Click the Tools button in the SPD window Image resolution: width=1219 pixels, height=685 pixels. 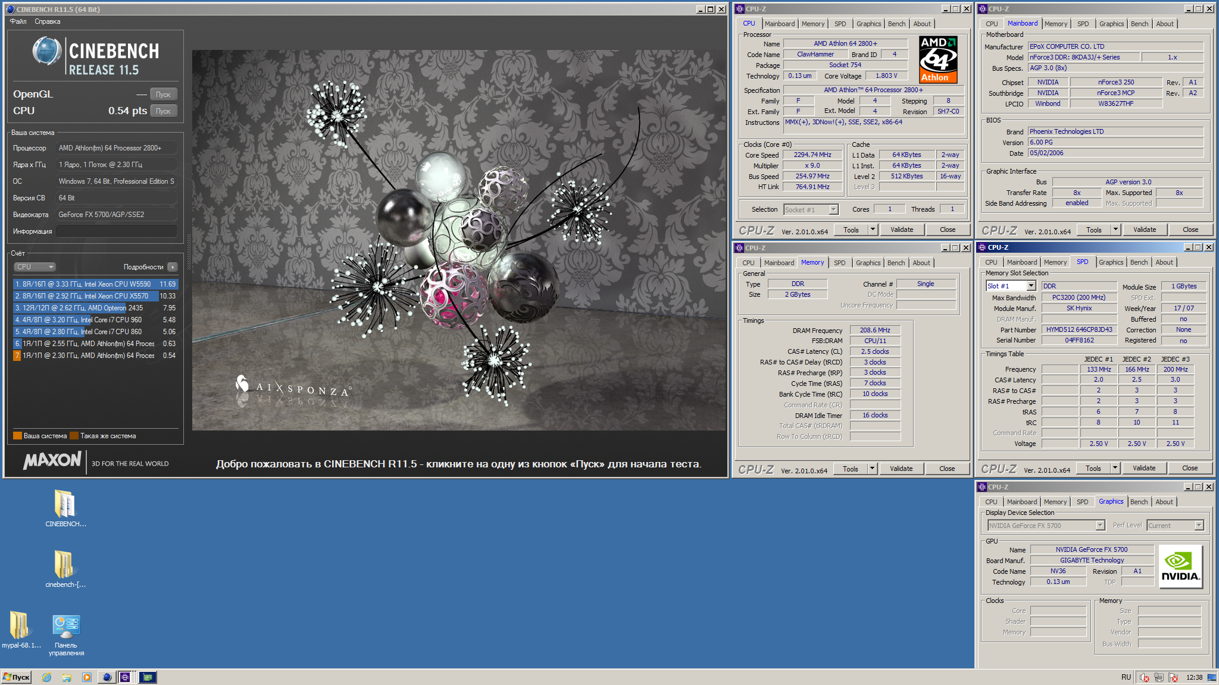click(x=1093, y=469)
